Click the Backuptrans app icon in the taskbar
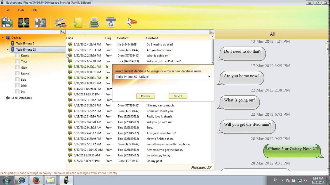Screen dimensions: 330x185 pos(66,180)
